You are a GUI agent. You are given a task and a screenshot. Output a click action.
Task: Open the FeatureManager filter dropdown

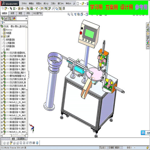3,22
